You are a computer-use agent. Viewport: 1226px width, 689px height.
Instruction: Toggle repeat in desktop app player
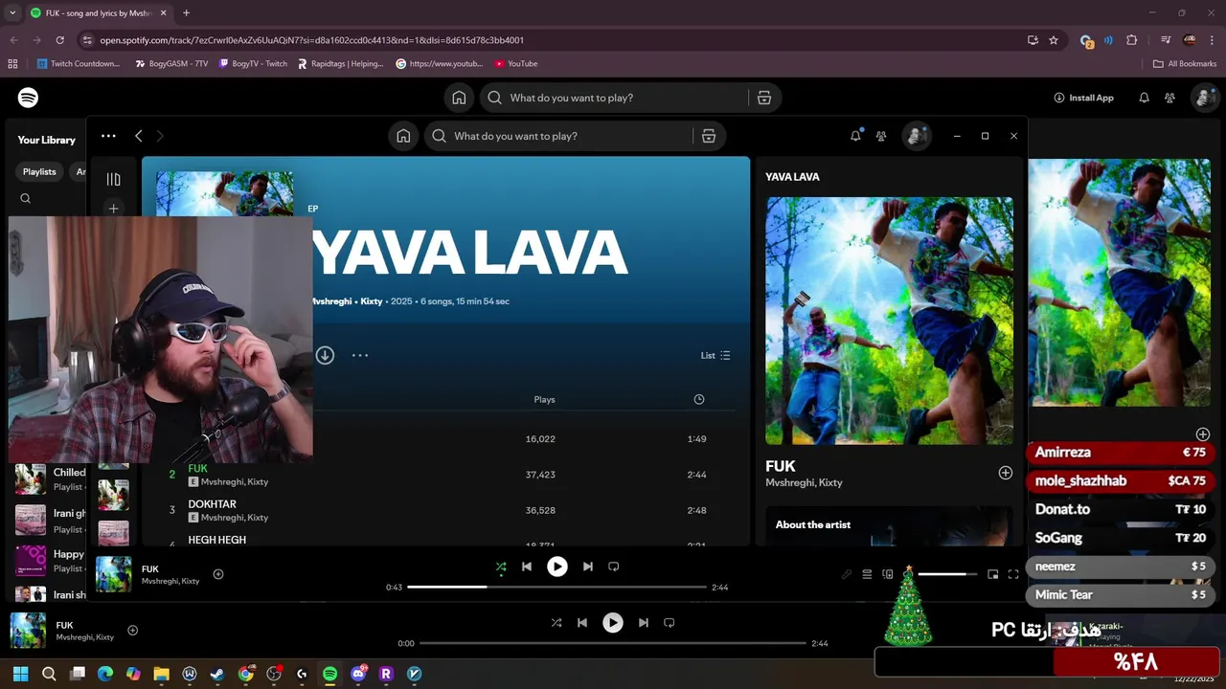click(614, 567)
